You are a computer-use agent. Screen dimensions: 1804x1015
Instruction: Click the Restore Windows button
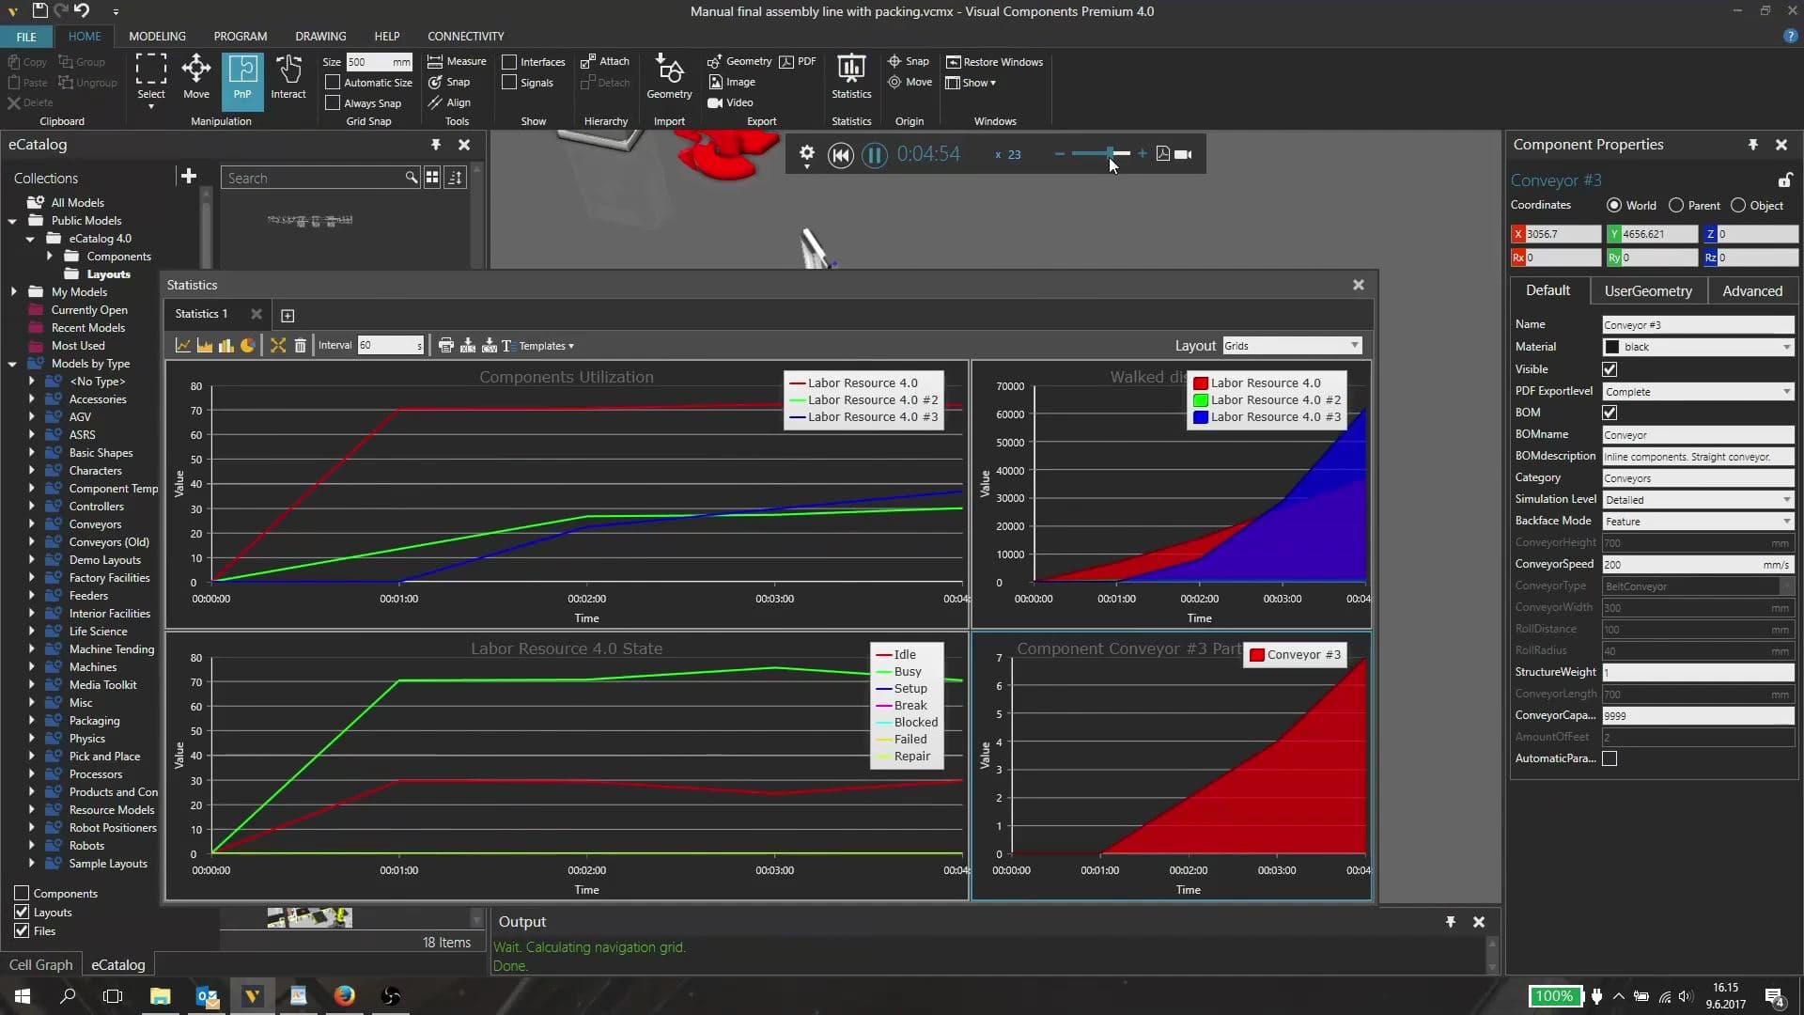pyautogui.click(x=994, y=62)
